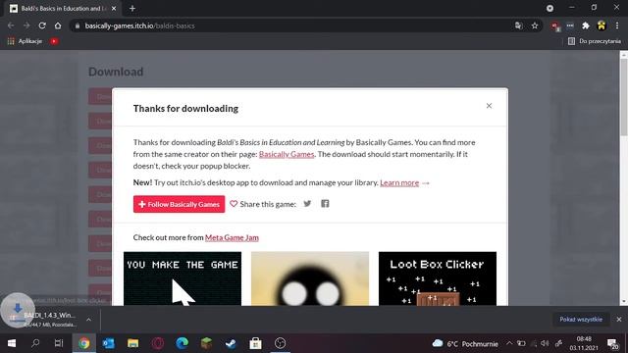Open You Make The Game thumbnail
628x353 pixels.
[183, 278]
